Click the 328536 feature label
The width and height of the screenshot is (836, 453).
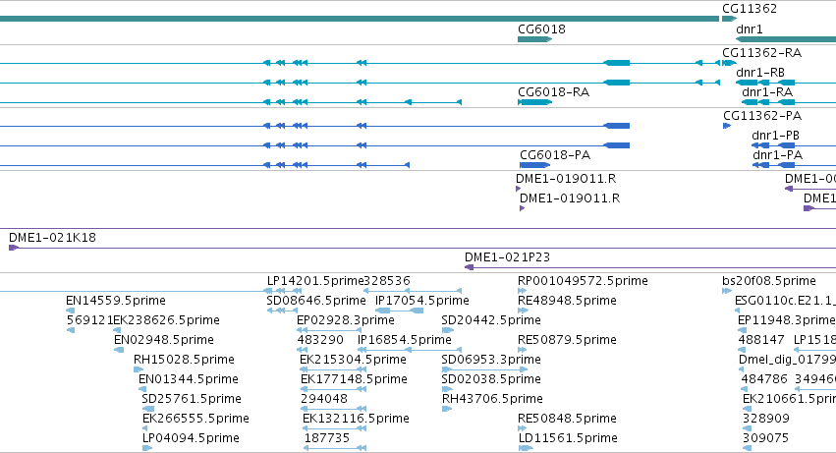386,281
